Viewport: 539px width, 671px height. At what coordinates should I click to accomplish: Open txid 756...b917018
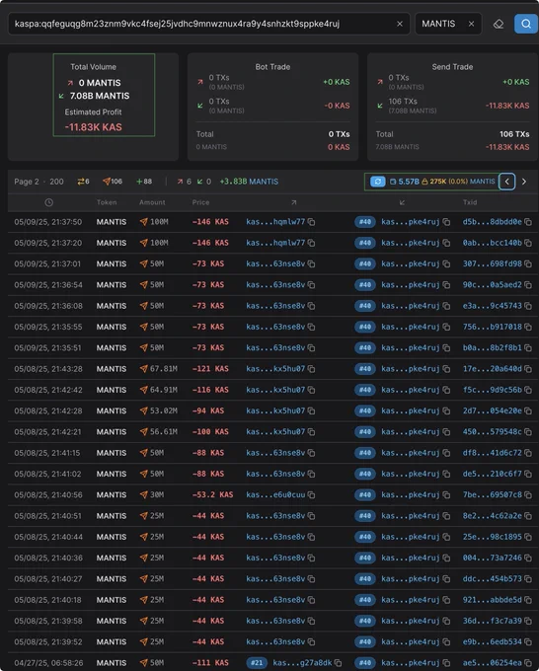tap(492, 327)
